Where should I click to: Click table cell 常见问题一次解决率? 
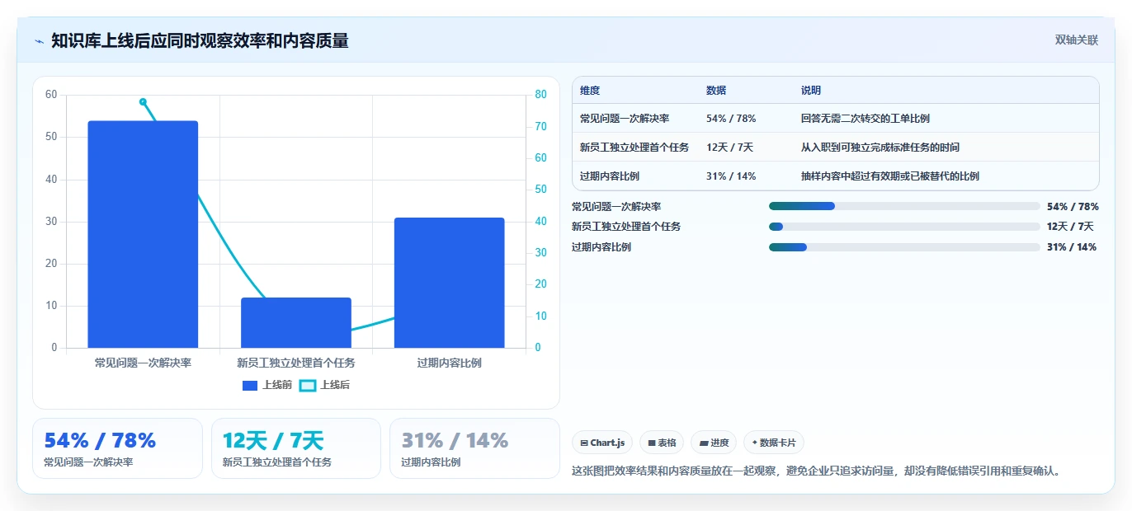click(x=625, y=119)
